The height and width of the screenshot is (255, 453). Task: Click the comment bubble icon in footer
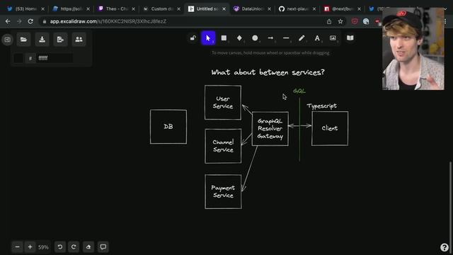tap(103, 247)
